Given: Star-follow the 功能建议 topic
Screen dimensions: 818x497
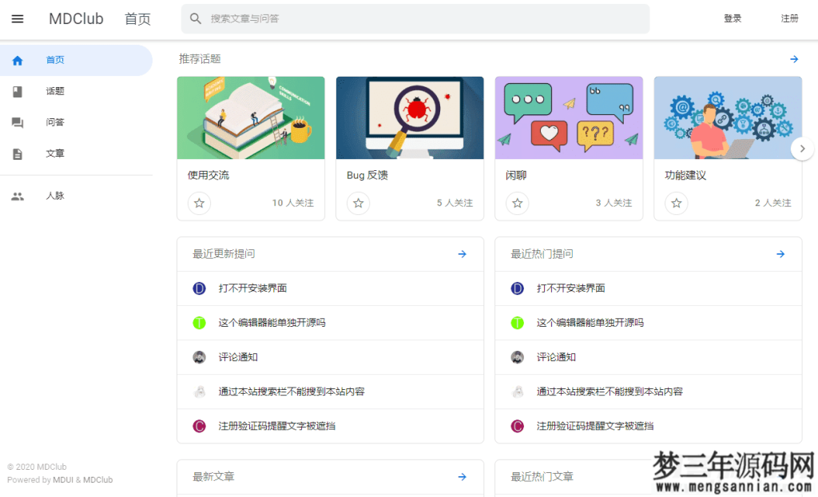Looking at the screenshot, I should pos(676,204).
